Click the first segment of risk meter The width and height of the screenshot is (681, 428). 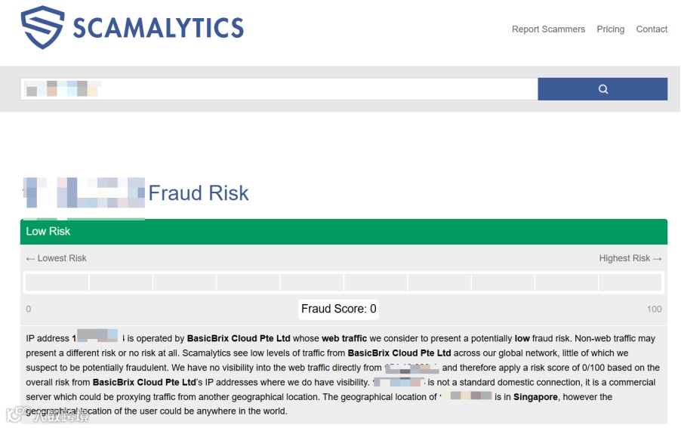(x=57, y=282)
